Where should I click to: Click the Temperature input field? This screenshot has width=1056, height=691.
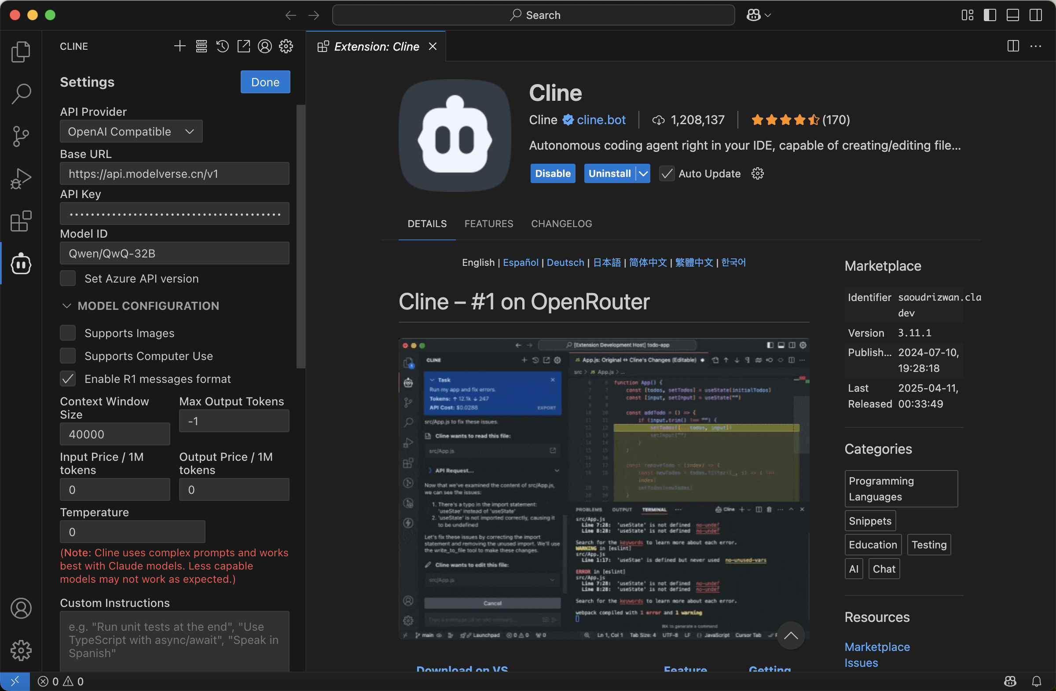(132, 532)
